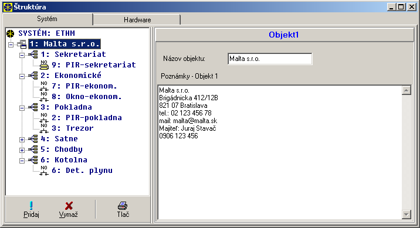
Task: Click the partition icon next to 2: Ekonomické
Action: (33, 76)
